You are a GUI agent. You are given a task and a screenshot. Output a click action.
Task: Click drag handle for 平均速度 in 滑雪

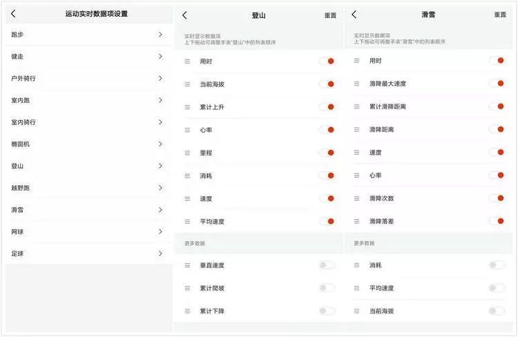[357, 288]
